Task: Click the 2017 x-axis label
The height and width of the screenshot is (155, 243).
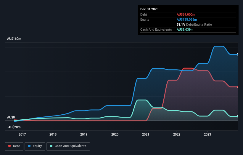Action: pos(22,134)
